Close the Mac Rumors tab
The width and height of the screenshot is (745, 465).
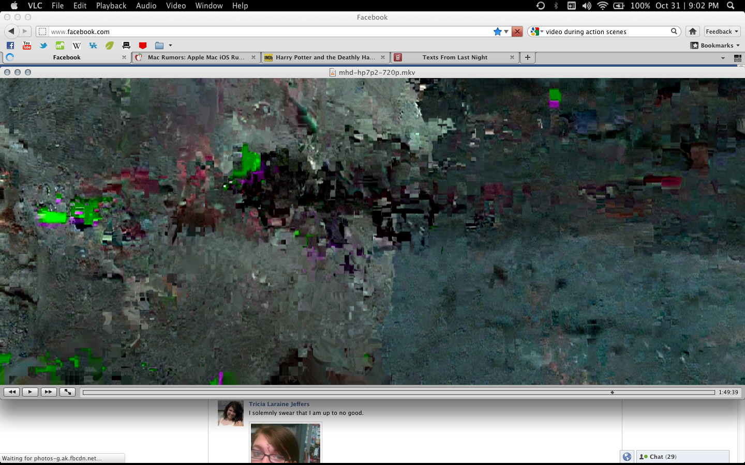tap(254, 57)
